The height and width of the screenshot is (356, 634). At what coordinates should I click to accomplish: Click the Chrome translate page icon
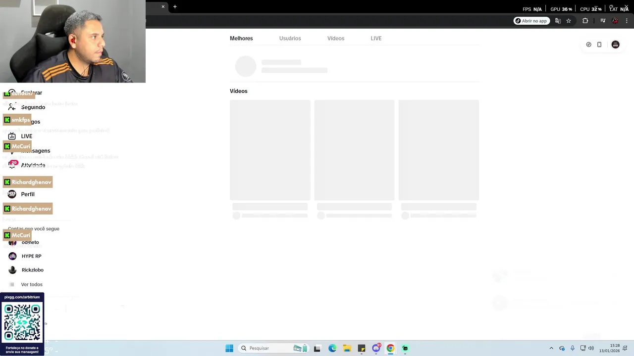(558, 21)
